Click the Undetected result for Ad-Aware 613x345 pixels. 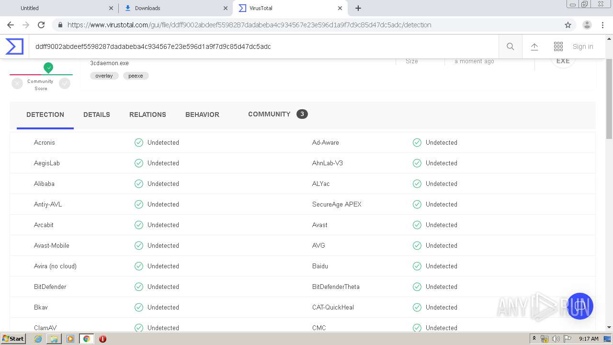pyautogui.click(x=441, y=142)
